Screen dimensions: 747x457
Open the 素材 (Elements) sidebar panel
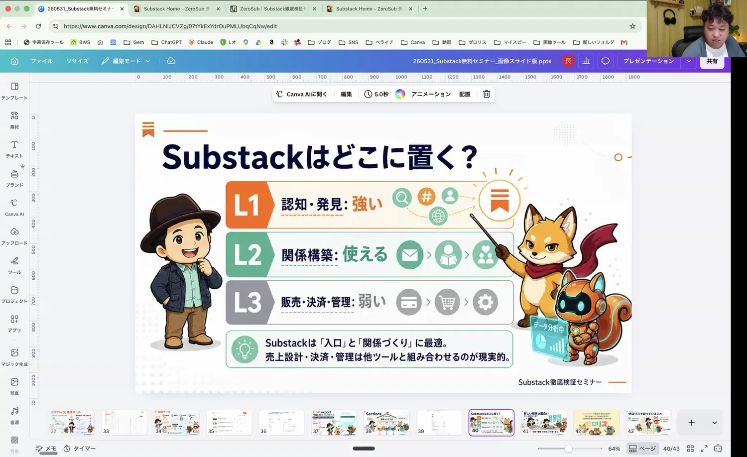click(14, 120)
